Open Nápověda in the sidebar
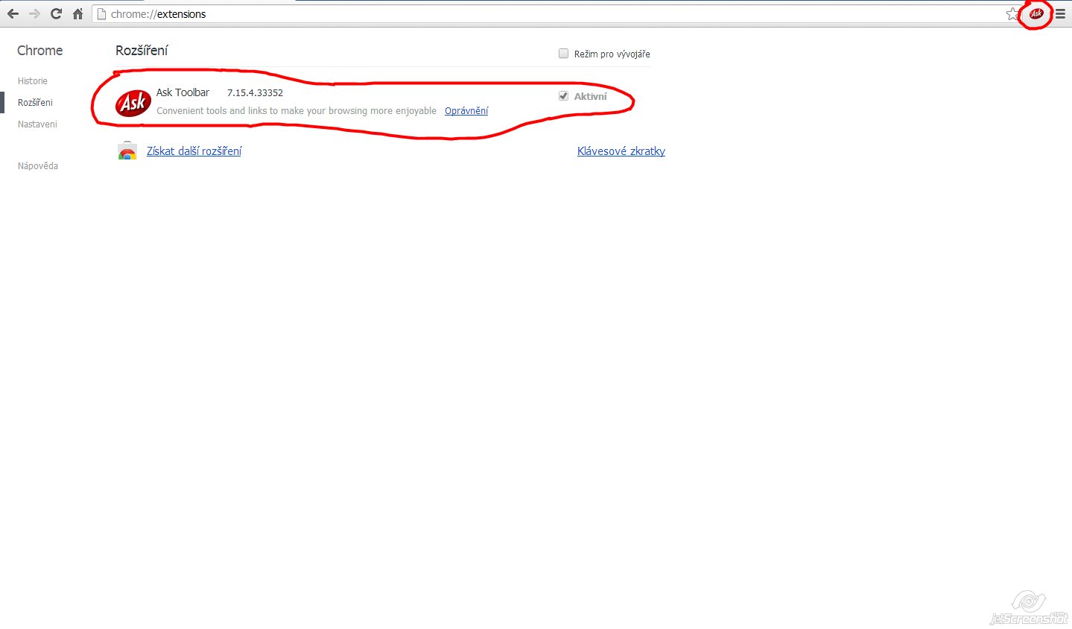Image resolution: width=1072 pixels, height=629 pixels. [38, 166]
